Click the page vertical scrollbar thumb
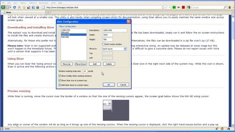Screen dimensions: 235x132 (x=233, y=30)
